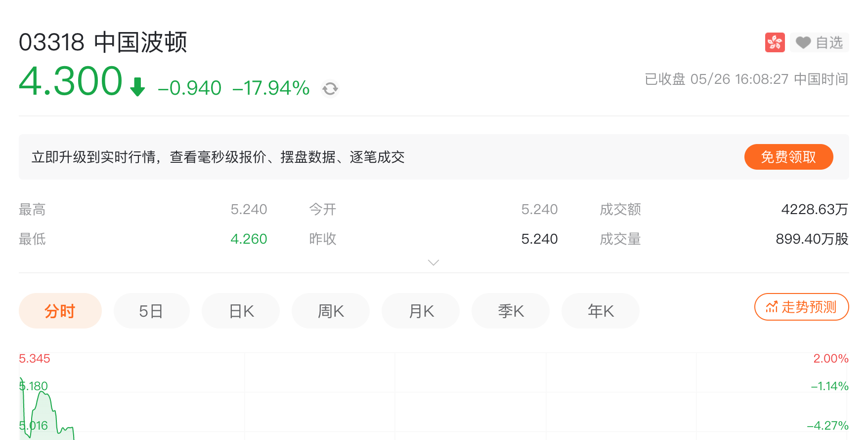Open the 年K chart tab
Viewport: 867px width, 440px height.
pyautogui.click(x=601, y=311)
